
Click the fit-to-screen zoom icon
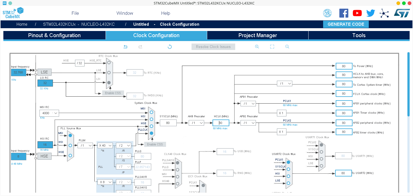[272, 47]
